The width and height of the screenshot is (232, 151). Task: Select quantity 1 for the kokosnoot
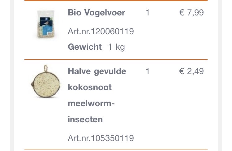pyautogui.click(x=148, y=71)
